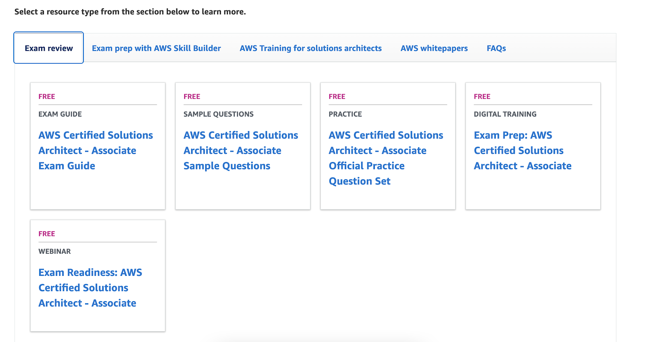Screen dimensions: 645x342
Task: Open Exam Readiness webinar link
Action: [x=90, y=288]
